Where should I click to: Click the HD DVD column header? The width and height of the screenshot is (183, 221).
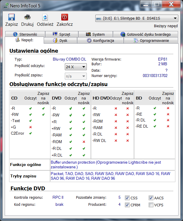(x=101, y=98)
